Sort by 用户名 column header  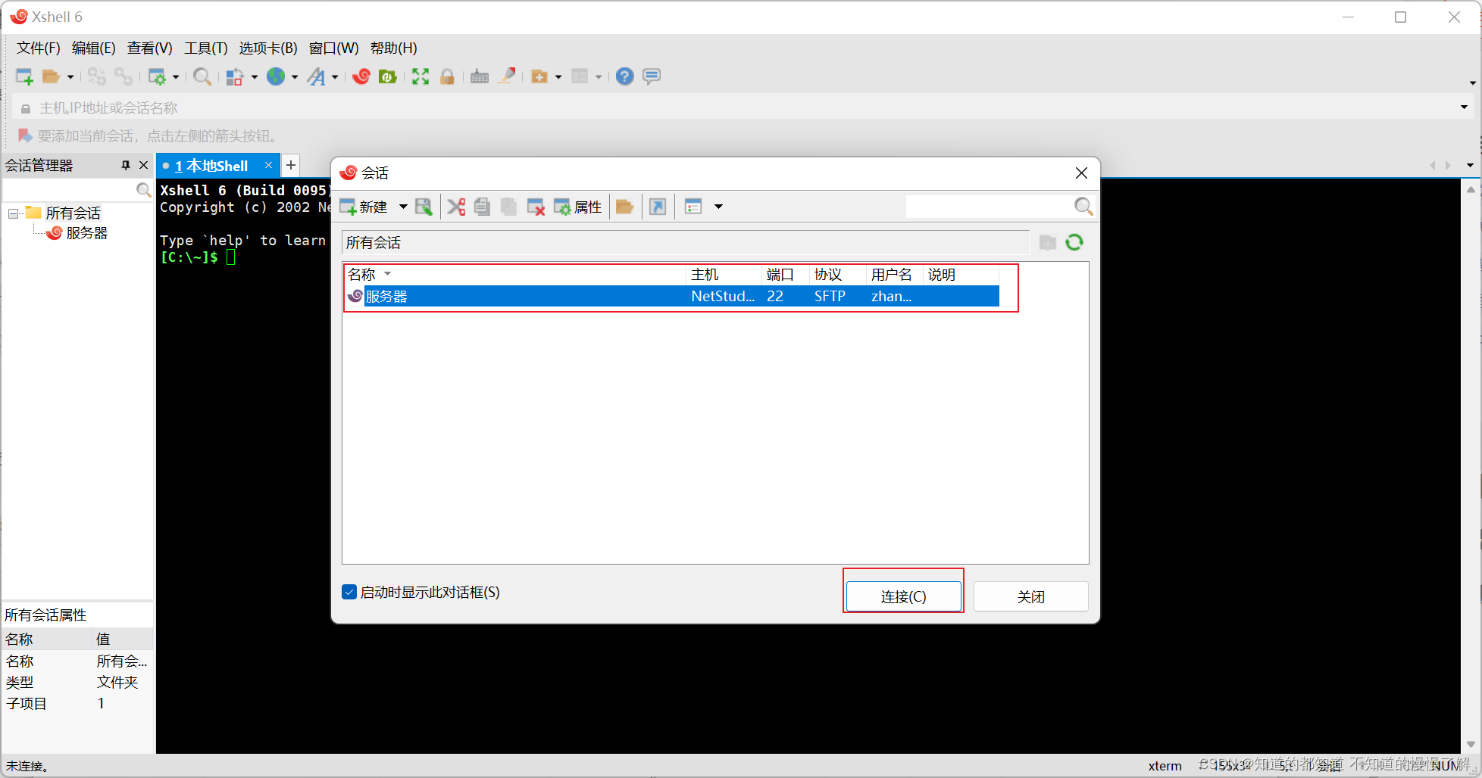click(x=894, y=274)
